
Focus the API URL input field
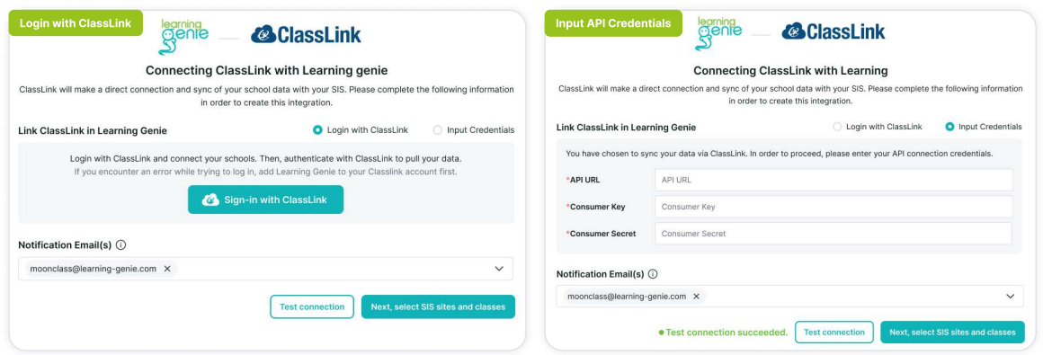point(834,180)
